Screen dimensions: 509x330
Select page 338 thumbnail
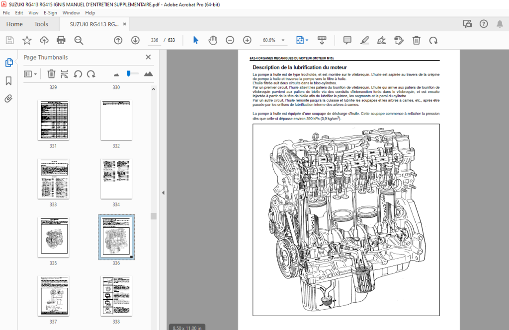coord(116,296)
